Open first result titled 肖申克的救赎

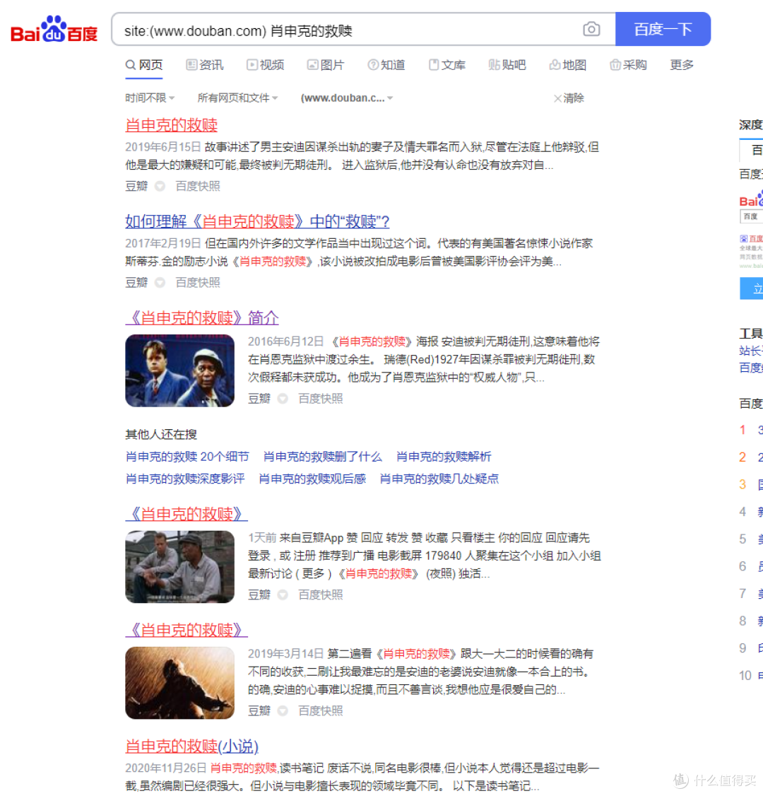point(172,125)
